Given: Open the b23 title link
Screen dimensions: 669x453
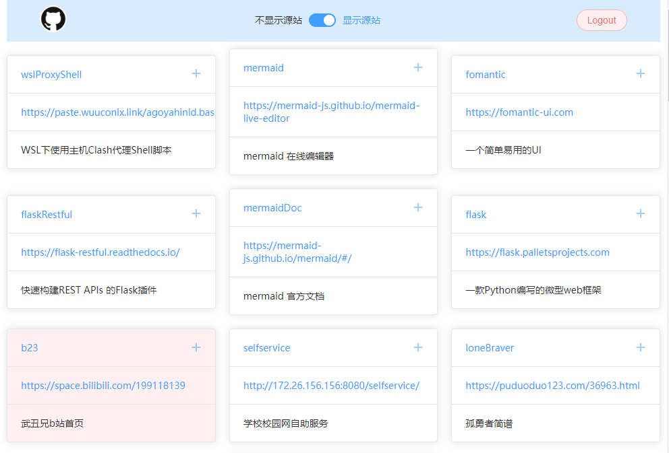Looking at the screenshot, I should 30,348.
